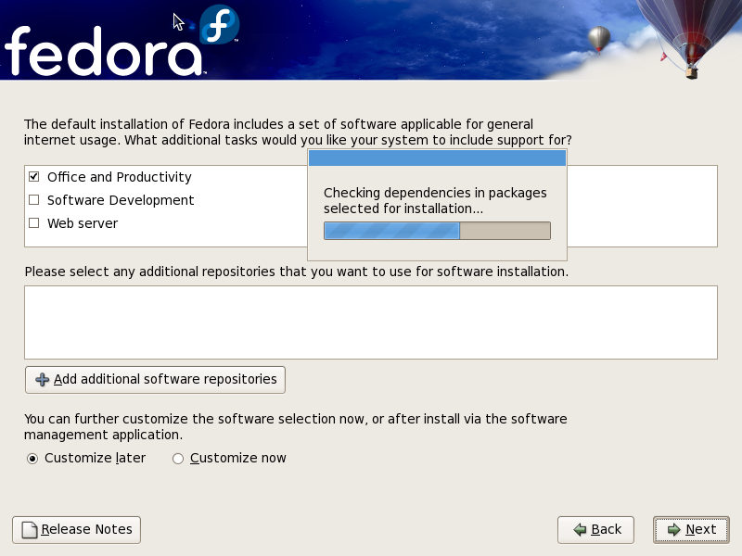Choose the Customize now radio option
The height and width of the screenshot is (556, 742).
(x=178, y=459)
